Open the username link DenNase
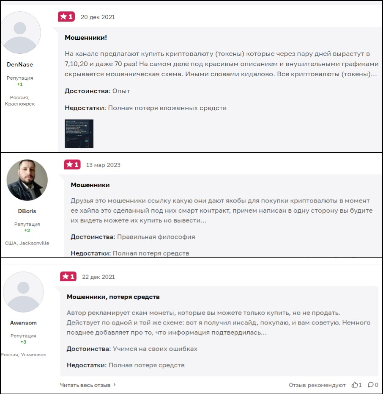Image resolution: width=383 pixels, height=394 pixels. tap(20, 65)
